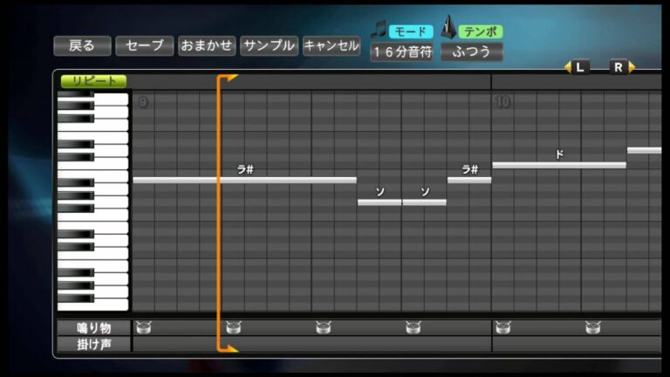Open the サンプル sample button
670x377 pixels.
point(269,46)
